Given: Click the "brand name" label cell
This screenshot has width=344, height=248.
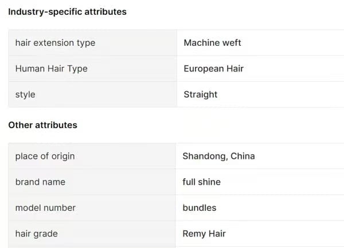Looking at the screenshot, I should click(x=40, y=182).
